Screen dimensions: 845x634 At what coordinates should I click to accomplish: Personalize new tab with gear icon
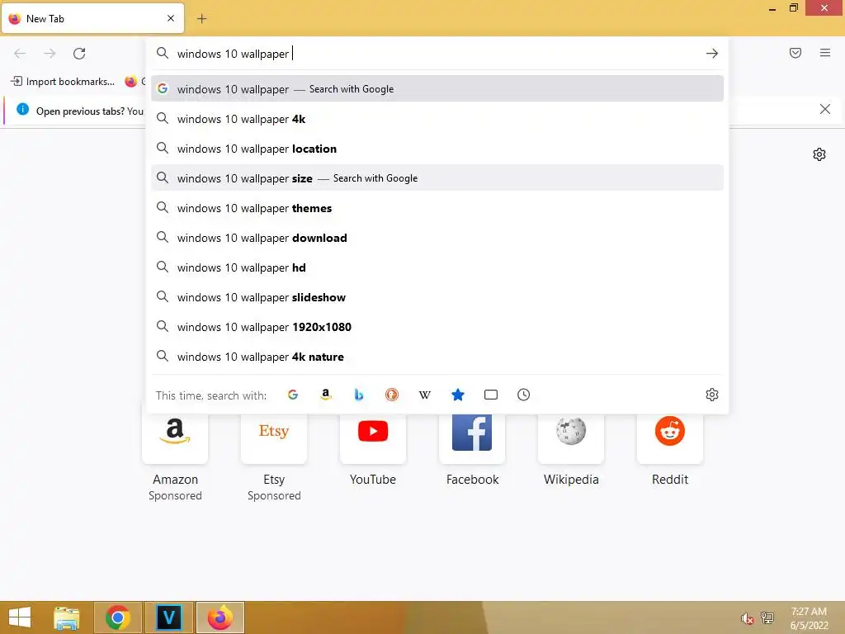click(x=819, y=154)
